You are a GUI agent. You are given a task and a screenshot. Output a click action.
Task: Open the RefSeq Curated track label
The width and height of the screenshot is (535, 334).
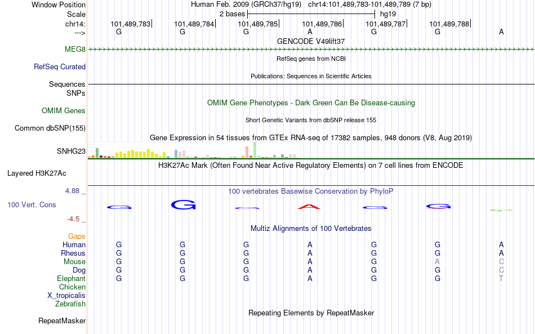point(60,67)
